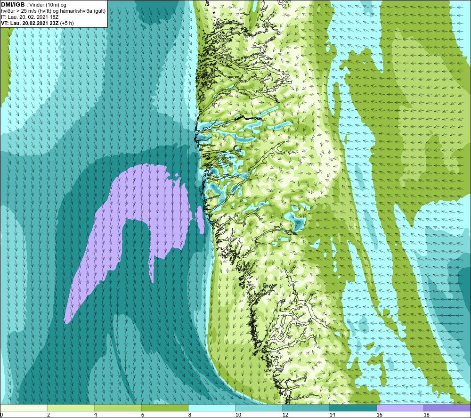Click the legend tick label '6'
This screenshot has width=471, height=418.
[x=143, y=415]
